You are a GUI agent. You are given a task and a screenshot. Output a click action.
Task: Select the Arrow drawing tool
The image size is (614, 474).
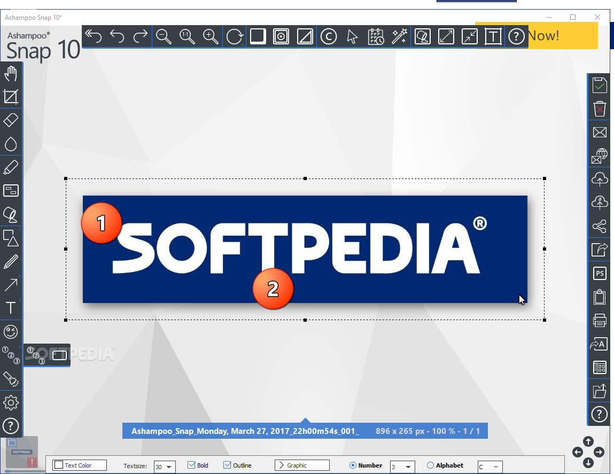pyautogui.click(x=11, y=285)
